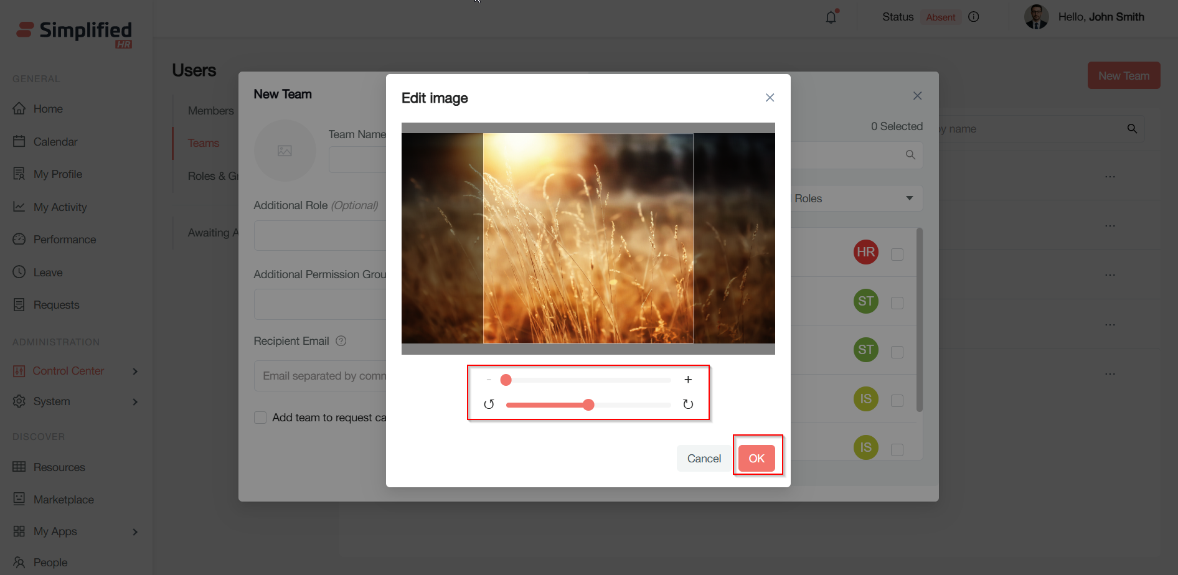Viewport: 1178px width, 575px height.
Task: Click the zoom out minus icon
Action: [x=489, y=380]
